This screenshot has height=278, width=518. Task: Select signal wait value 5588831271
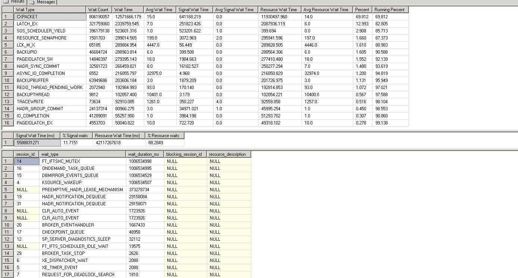coord(37,143)
